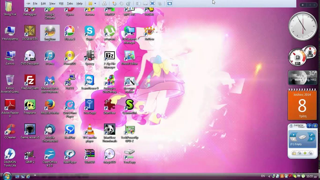Open the TeraCopy shortcut
Viewport: 320px width, 180px height.
pyautogui.click(x=129, y=156)
